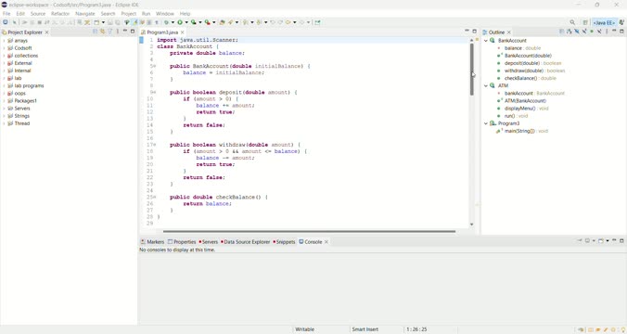The width and height of the screenshot is (627, 334).
Task: Expand the arrays project
Action: (4, 41)
